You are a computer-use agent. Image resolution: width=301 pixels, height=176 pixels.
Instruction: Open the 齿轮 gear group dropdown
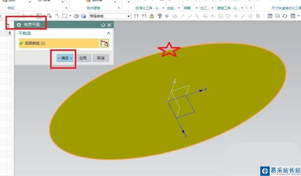179,8
